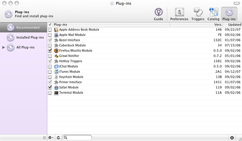Click the plug-in search field
This screenshot has width=242, height=141.
(77, 137)
